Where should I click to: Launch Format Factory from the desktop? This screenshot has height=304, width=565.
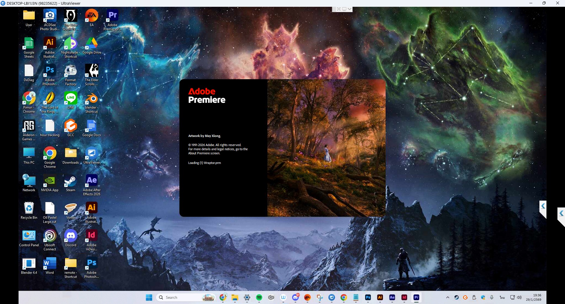click(x=71, y=75)
